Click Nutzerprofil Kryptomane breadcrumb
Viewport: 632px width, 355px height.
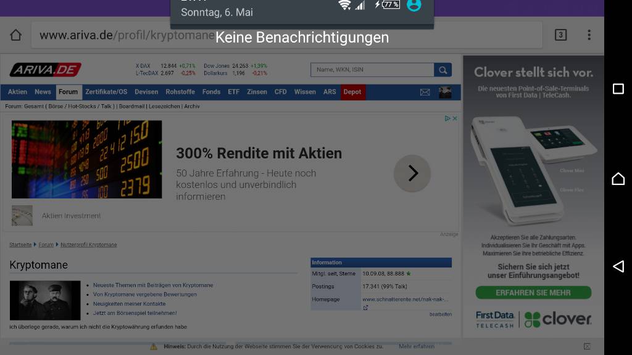89,245
